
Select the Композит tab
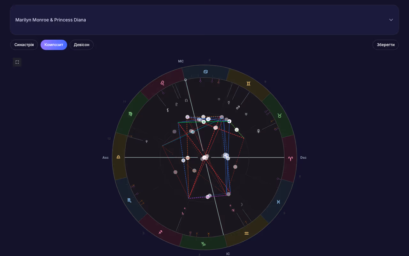tap(54, 45)
